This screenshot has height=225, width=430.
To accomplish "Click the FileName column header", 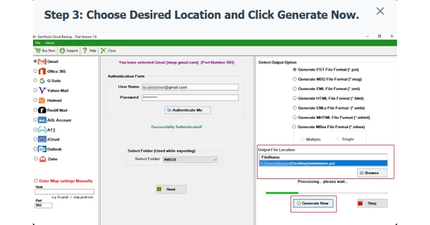I will point(323,157).
